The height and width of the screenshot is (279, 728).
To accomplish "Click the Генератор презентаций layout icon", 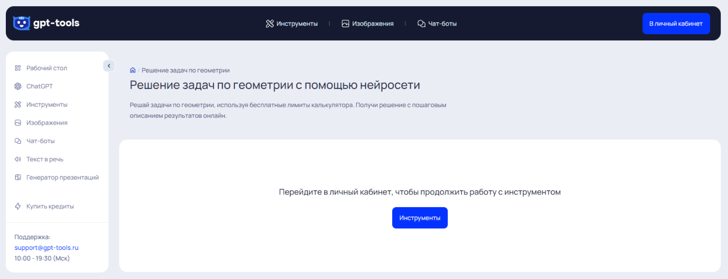I will tap(18, 177).
